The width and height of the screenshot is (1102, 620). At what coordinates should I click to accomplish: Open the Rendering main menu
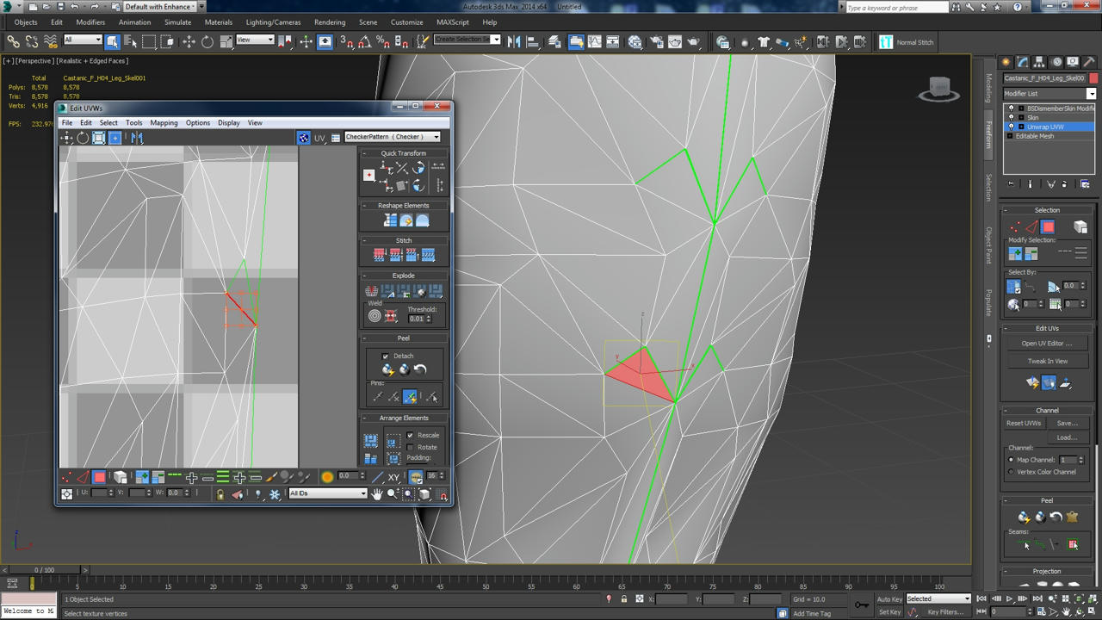(330, 22)
